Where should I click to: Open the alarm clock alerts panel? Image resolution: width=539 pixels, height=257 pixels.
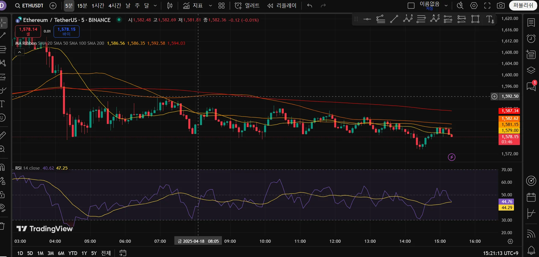pos(531,38)
